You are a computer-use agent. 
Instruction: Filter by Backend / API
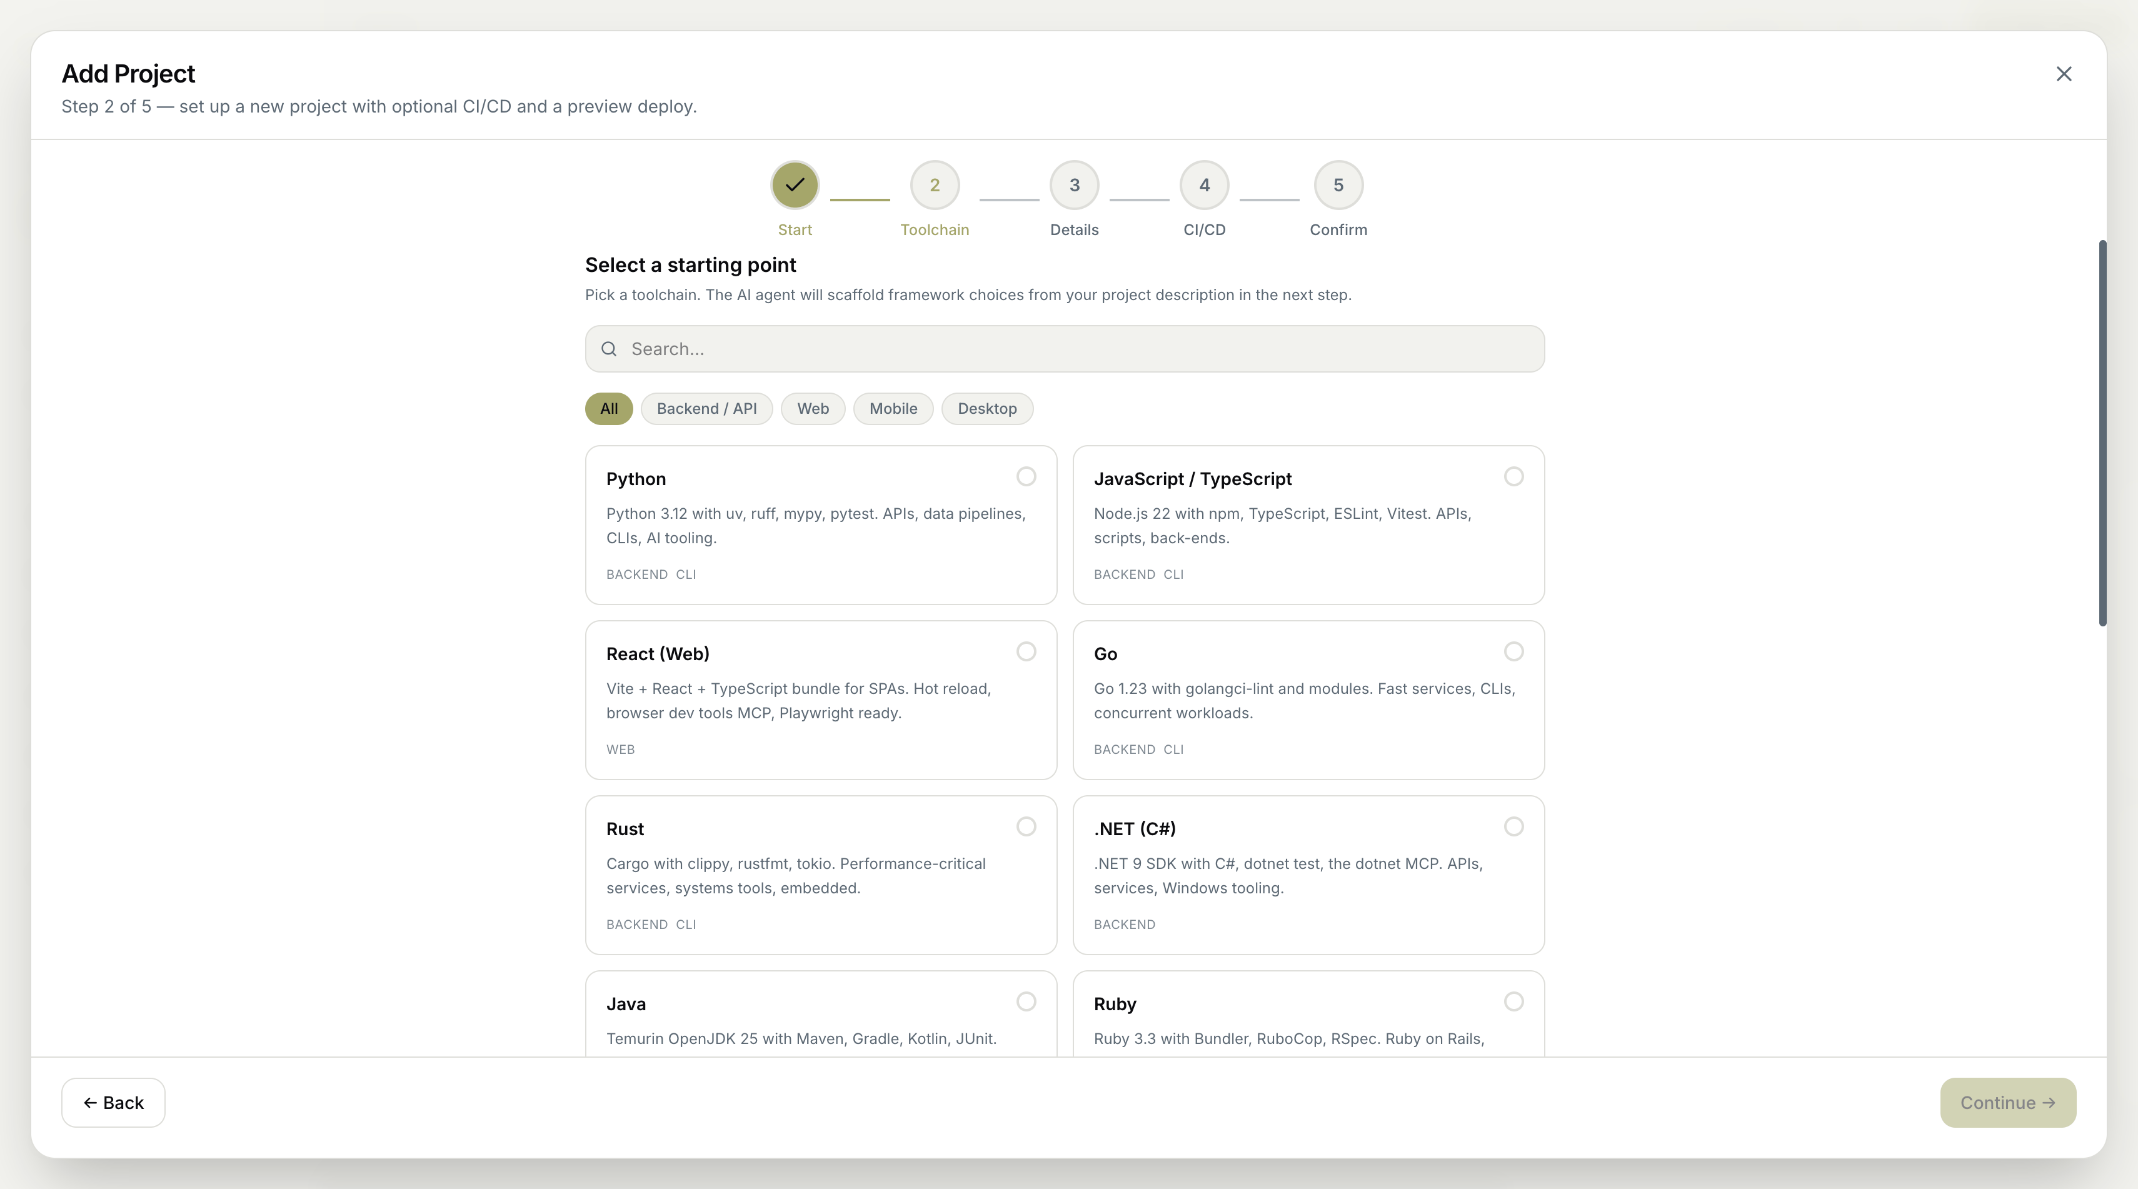coord(706,408)
